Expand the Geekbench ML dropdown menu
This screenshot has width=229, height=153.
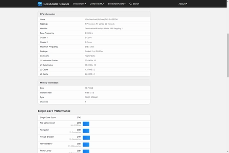(x=97, y=4)
